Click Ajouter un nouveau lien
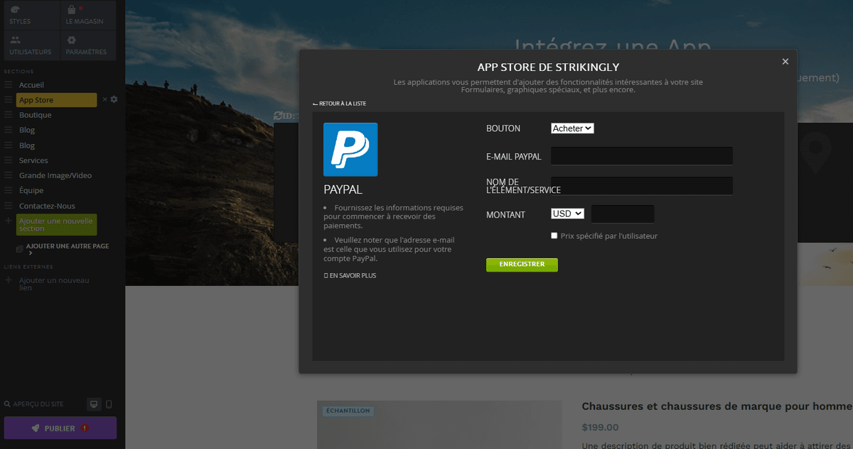This screenshot has width=853, height=449. tap(54, 284)
